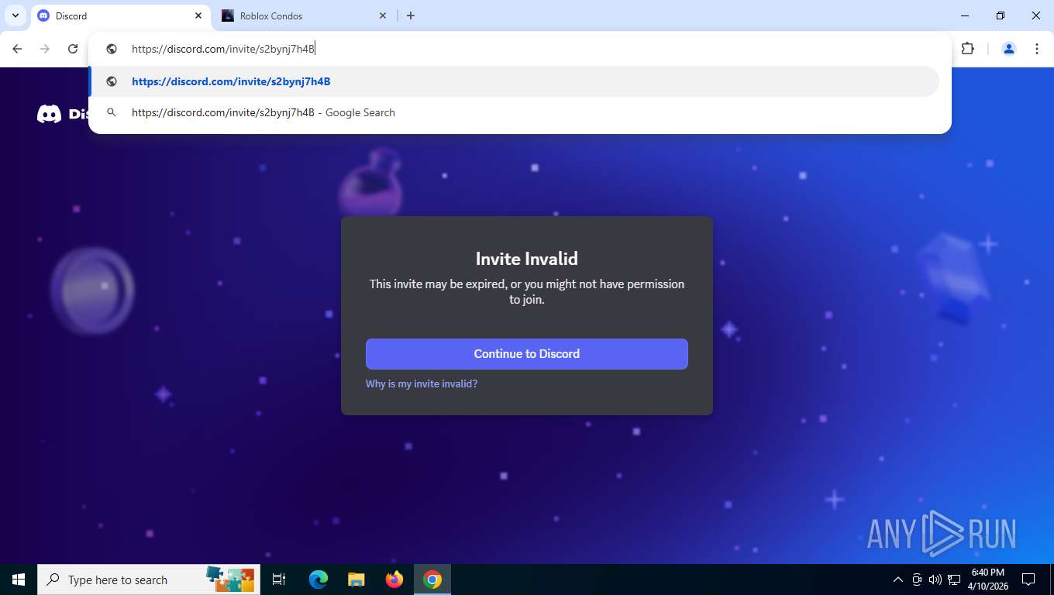Open File Explorer from the taskbar

tap(356, 580)
